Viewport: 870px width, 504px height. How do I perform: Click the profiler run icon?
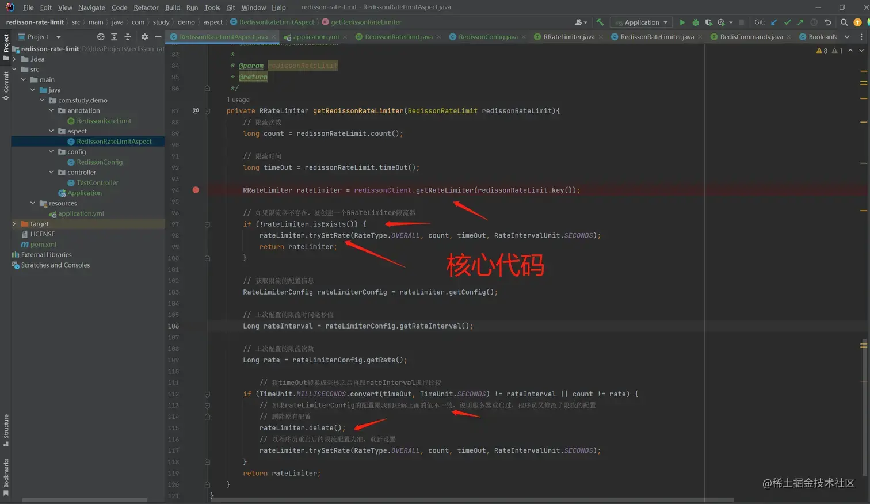coord(721,22)
